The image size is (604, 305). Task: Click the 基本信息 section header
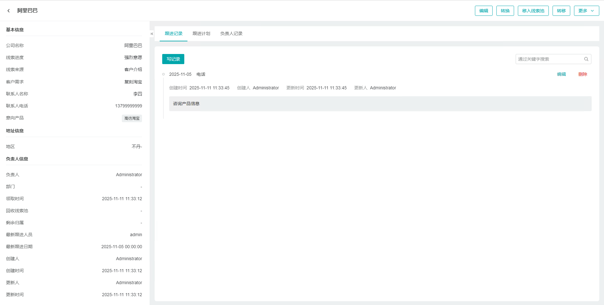coord(15,30)
